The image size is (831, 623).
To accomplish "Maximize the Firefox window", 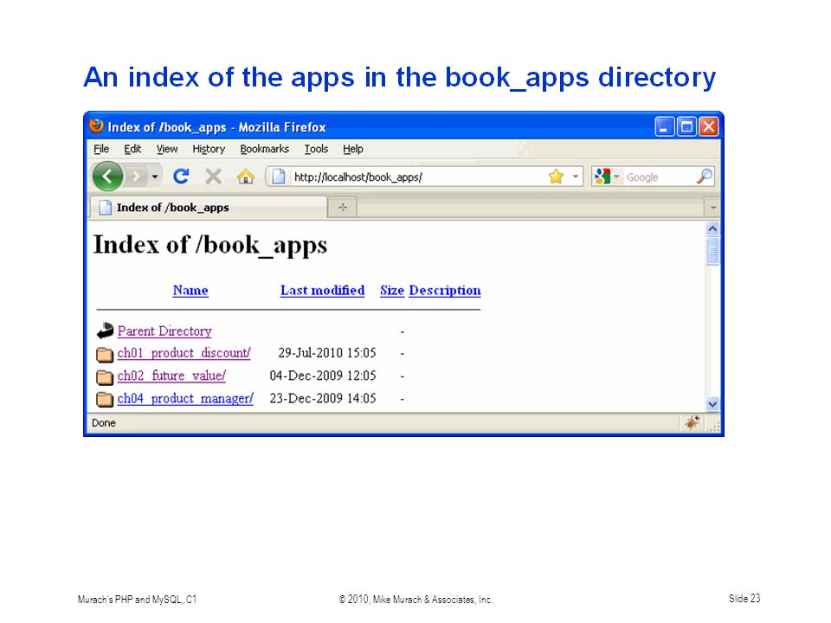I will [686, 126].
